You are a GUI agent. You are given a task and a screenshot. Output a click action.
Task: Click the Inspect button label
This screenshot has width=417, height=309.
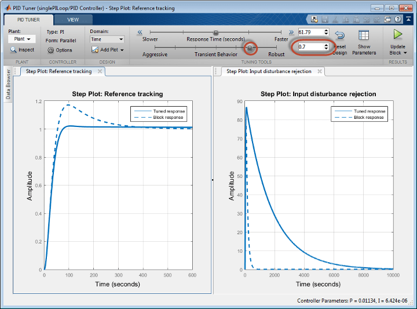point(26,50)
